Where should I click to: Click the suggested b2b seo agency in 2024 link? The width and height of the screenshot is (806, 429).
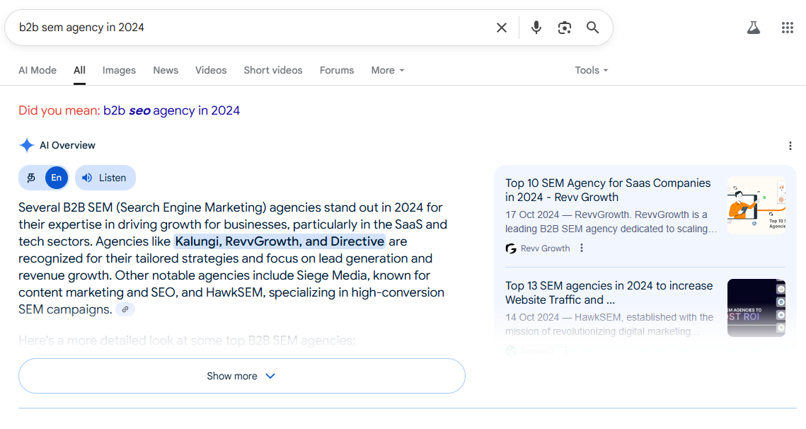172,110
